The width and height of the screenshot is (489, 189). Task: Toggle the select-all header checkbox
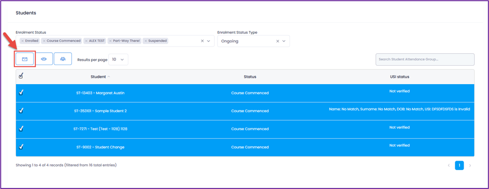pyautogui.click(x=21, y=75)
